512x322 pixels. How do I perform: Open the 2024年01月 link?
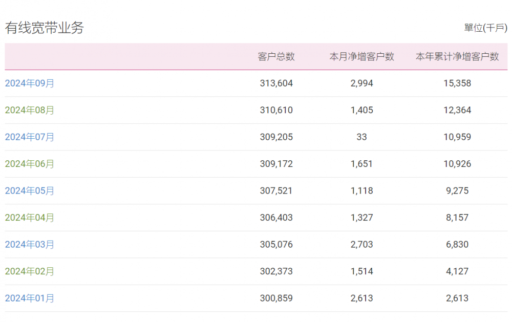click(x=29, y=298)
